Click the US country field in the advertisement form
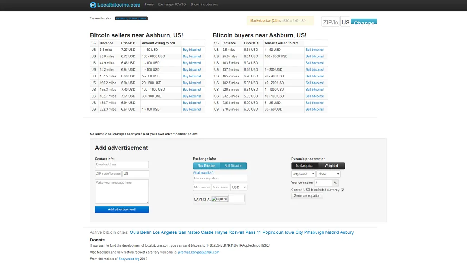The width and height of the screenshot is (467, 278). tap(136, 174)
